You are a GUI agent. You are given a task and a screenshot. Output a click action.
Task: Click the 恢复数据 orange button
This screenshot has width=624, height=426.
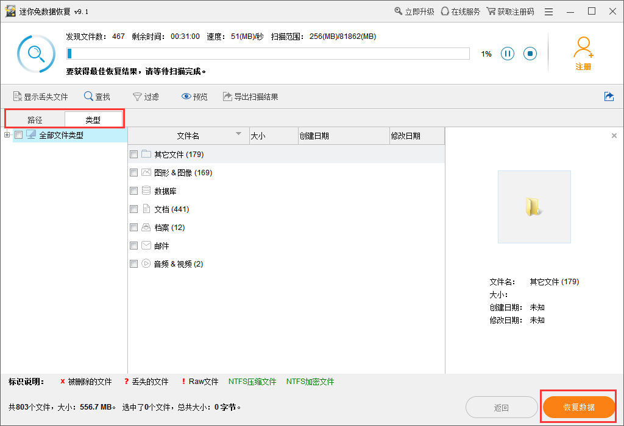point(579,407)
